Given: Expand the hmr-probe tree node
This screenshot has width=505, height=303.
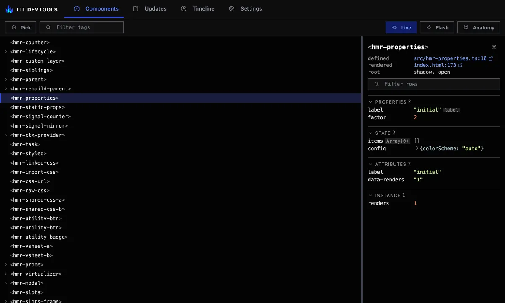Looking at the screenshot, I should (x=6, y=265).
